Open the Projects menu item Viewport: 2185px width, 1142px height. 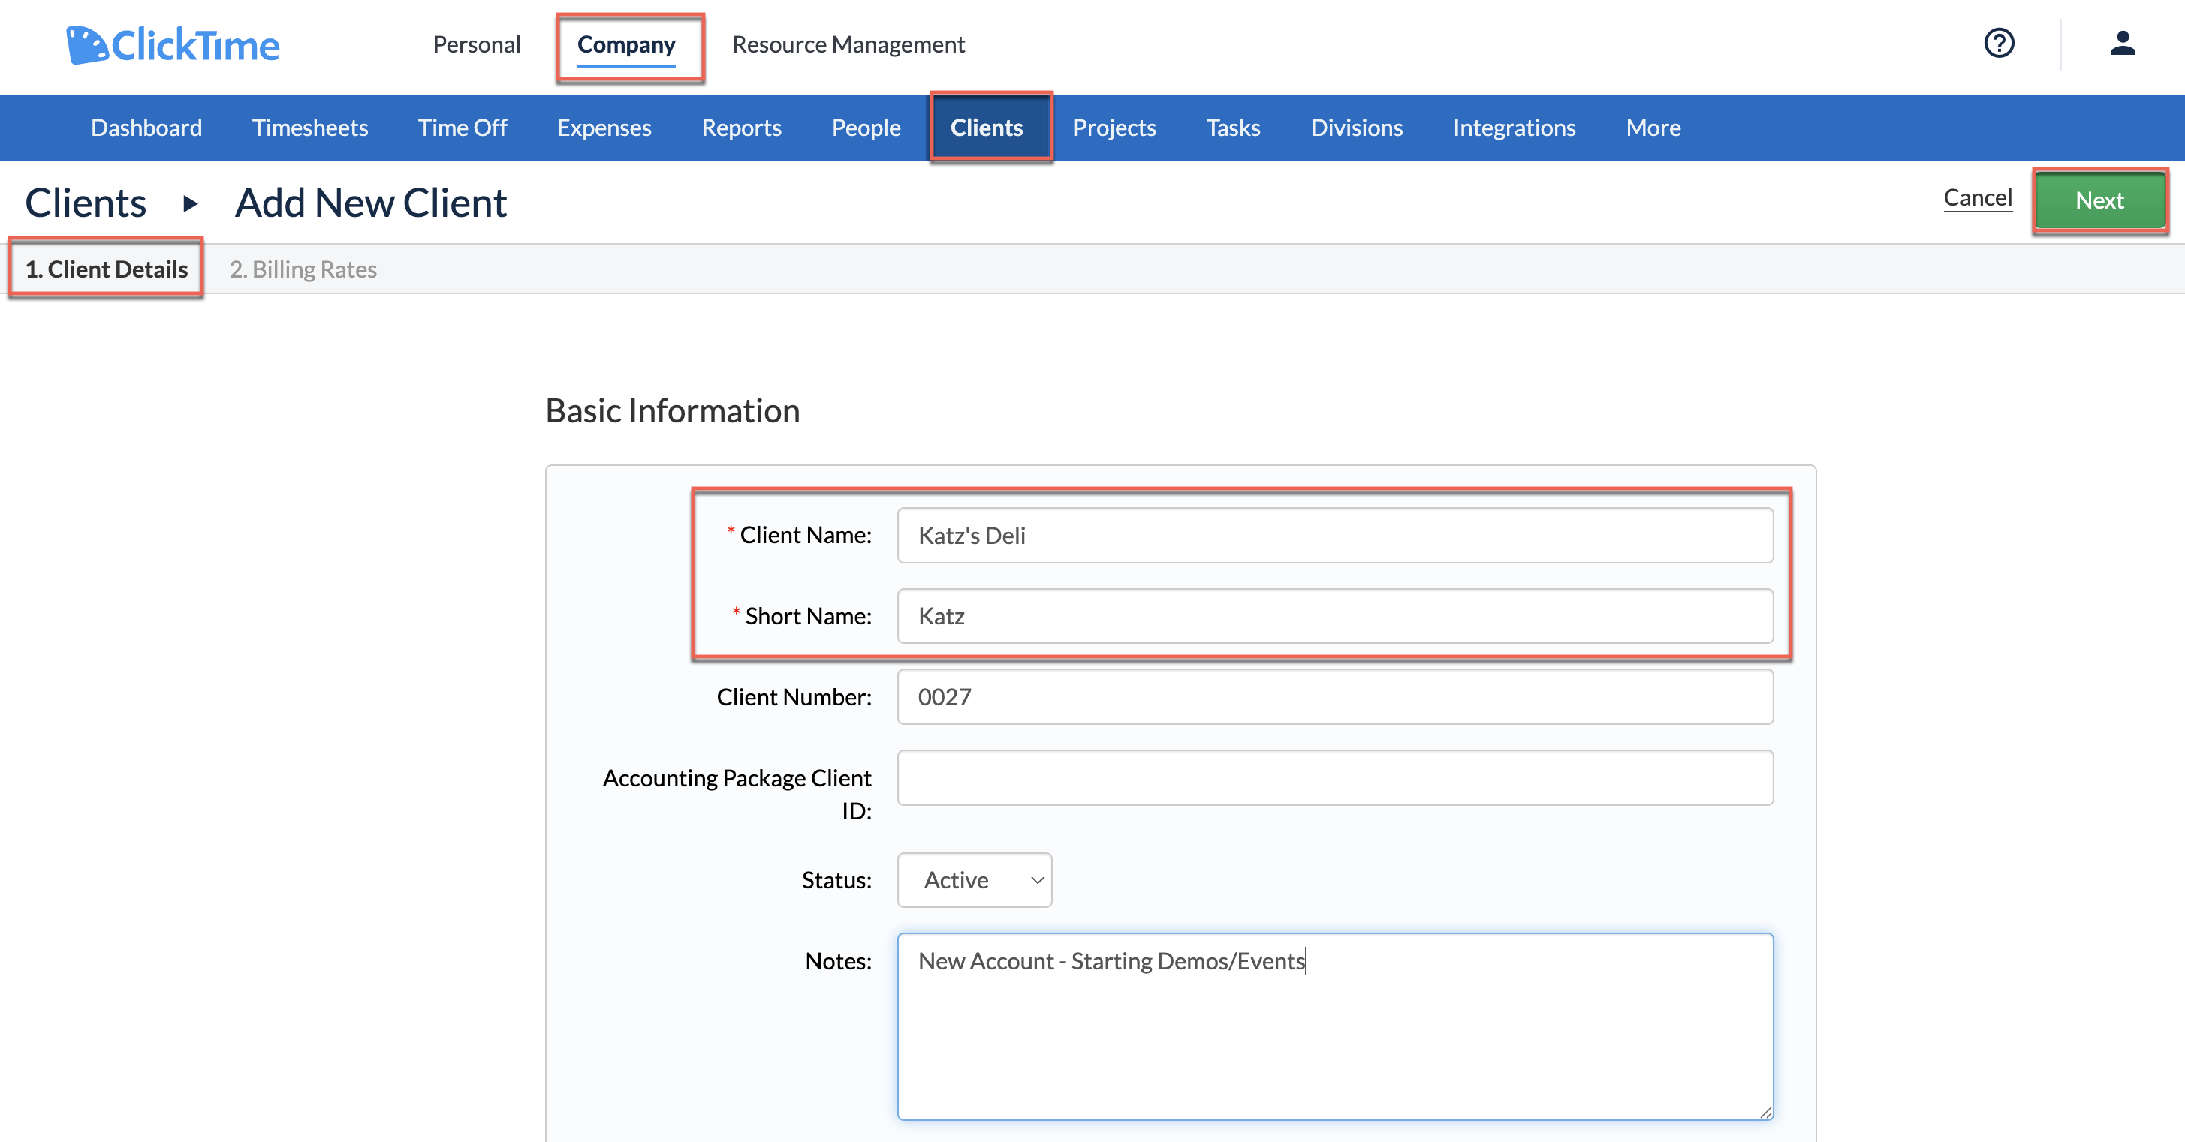click(x=1114, y=128)
